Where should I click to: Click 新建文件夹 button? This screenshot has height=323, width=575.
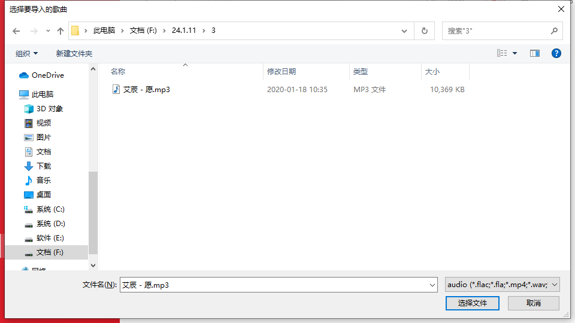(x=74, y=53)
